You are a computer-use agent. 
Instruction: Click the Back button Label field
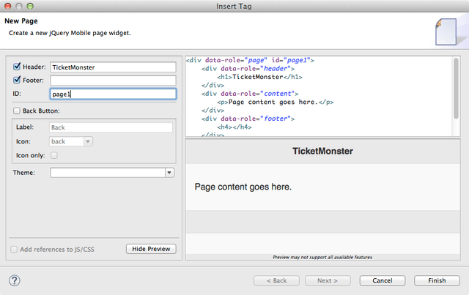110,127
